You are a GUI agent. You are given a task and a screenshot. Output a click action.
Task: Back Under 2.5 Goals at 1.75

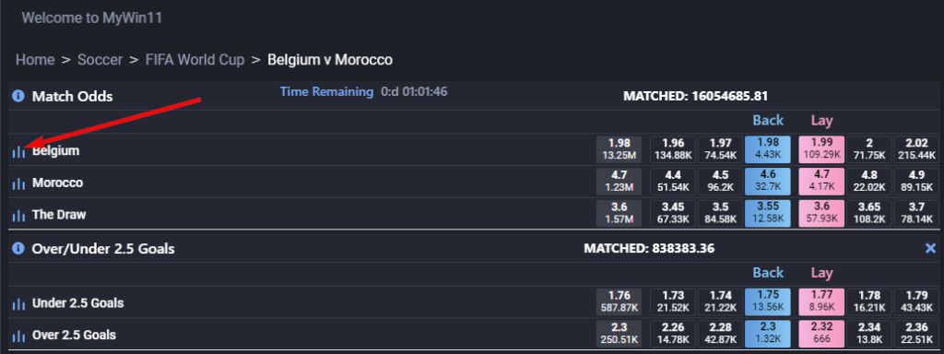(x=768, y=301)
